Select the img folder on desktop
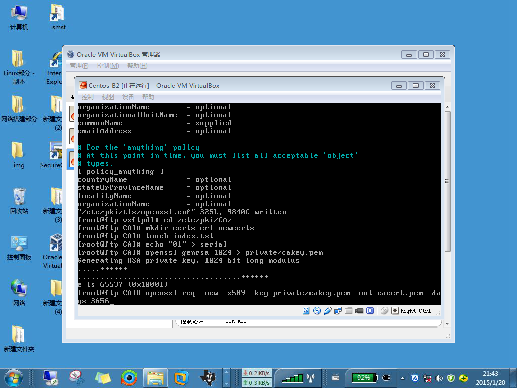 coord(19,155)
